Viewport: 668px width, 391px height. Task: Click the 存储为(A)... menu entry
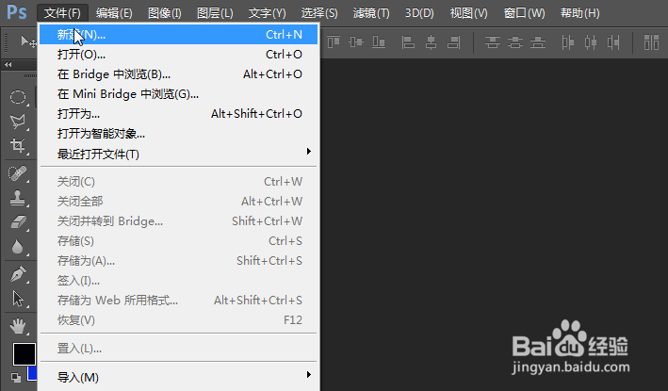coord(178,261)
